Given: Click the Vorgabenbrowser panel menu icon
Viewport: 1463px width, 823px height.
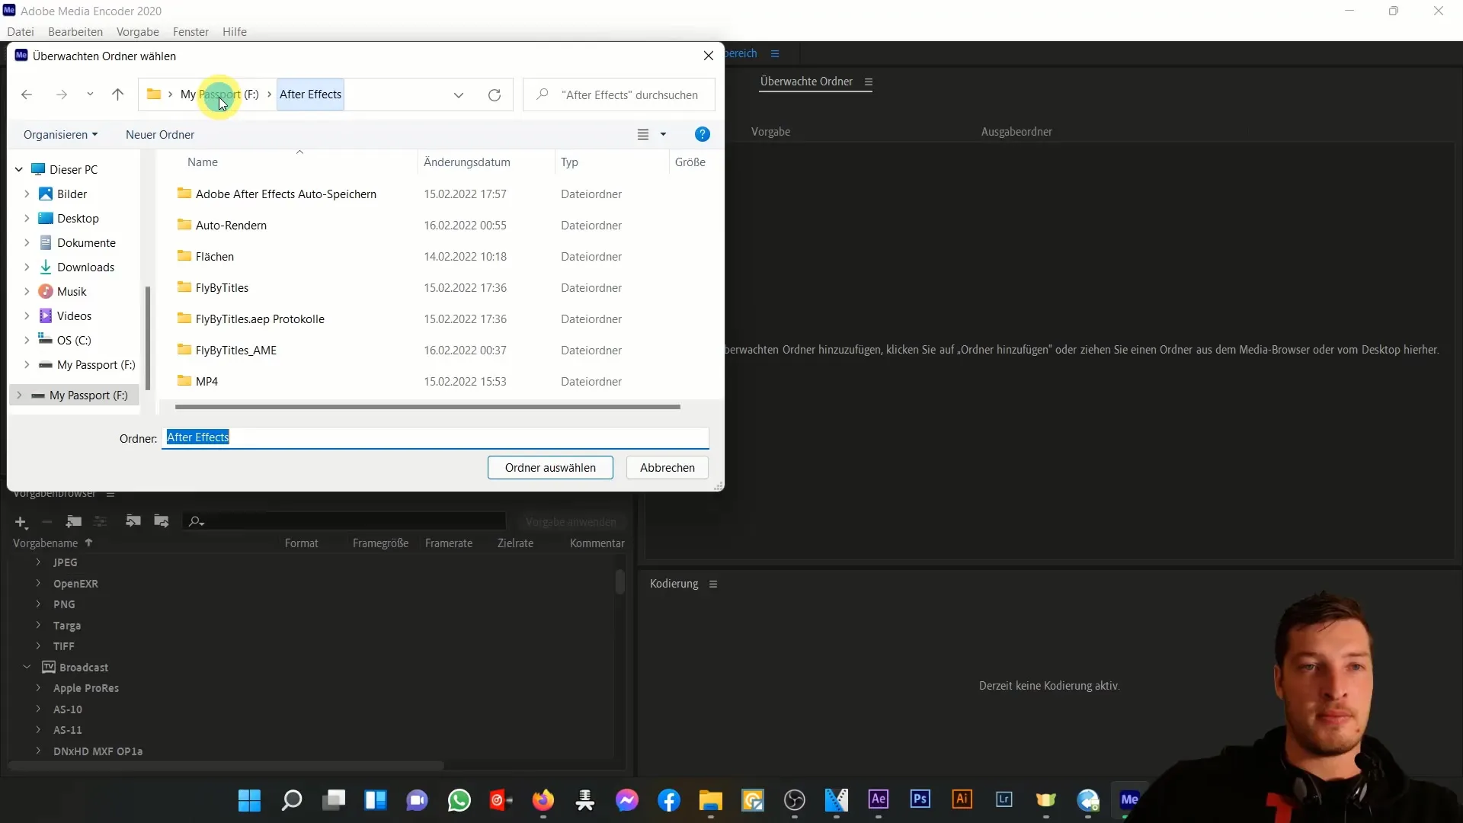Looking at the screenshot, I should [x=110, y=493].
